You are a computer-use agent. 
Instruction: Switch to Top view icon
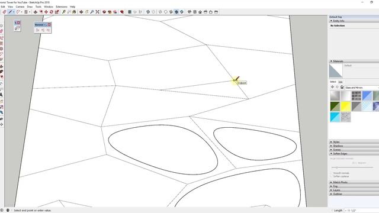pos(195,12)
